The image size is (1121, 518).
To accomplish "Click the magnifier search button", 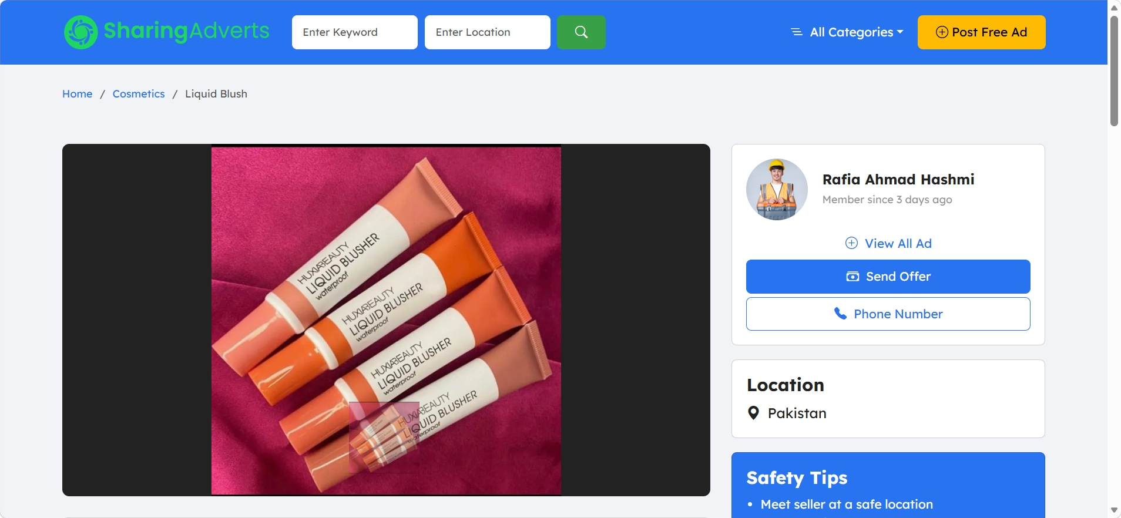I will 581,32.
